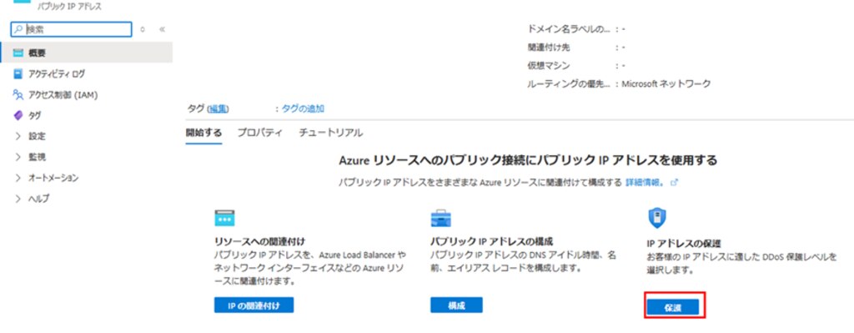Open the 概要 menu item
This screenshot has width=854, height=333.
pyautogui.click(x=86, y=53)
